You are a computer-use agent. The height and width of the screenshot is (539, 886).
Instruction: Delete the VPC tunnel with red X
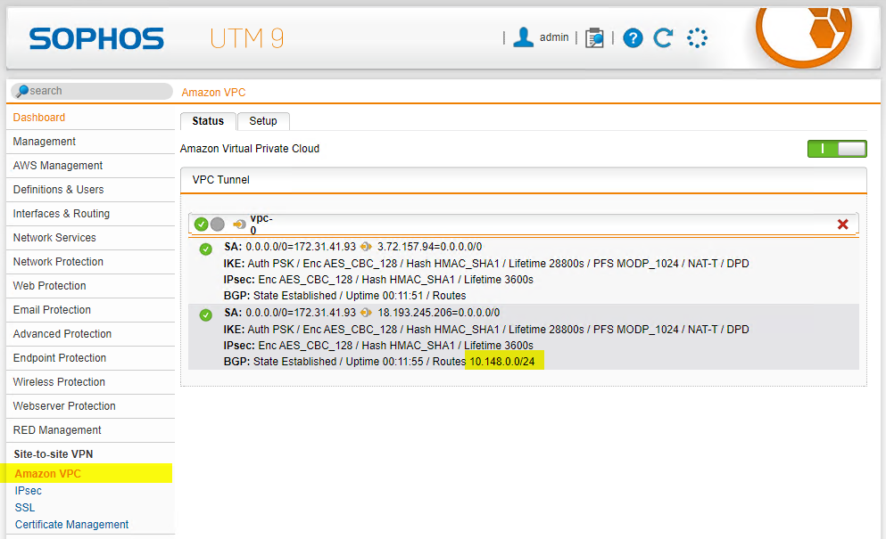[x=842, y=225]
